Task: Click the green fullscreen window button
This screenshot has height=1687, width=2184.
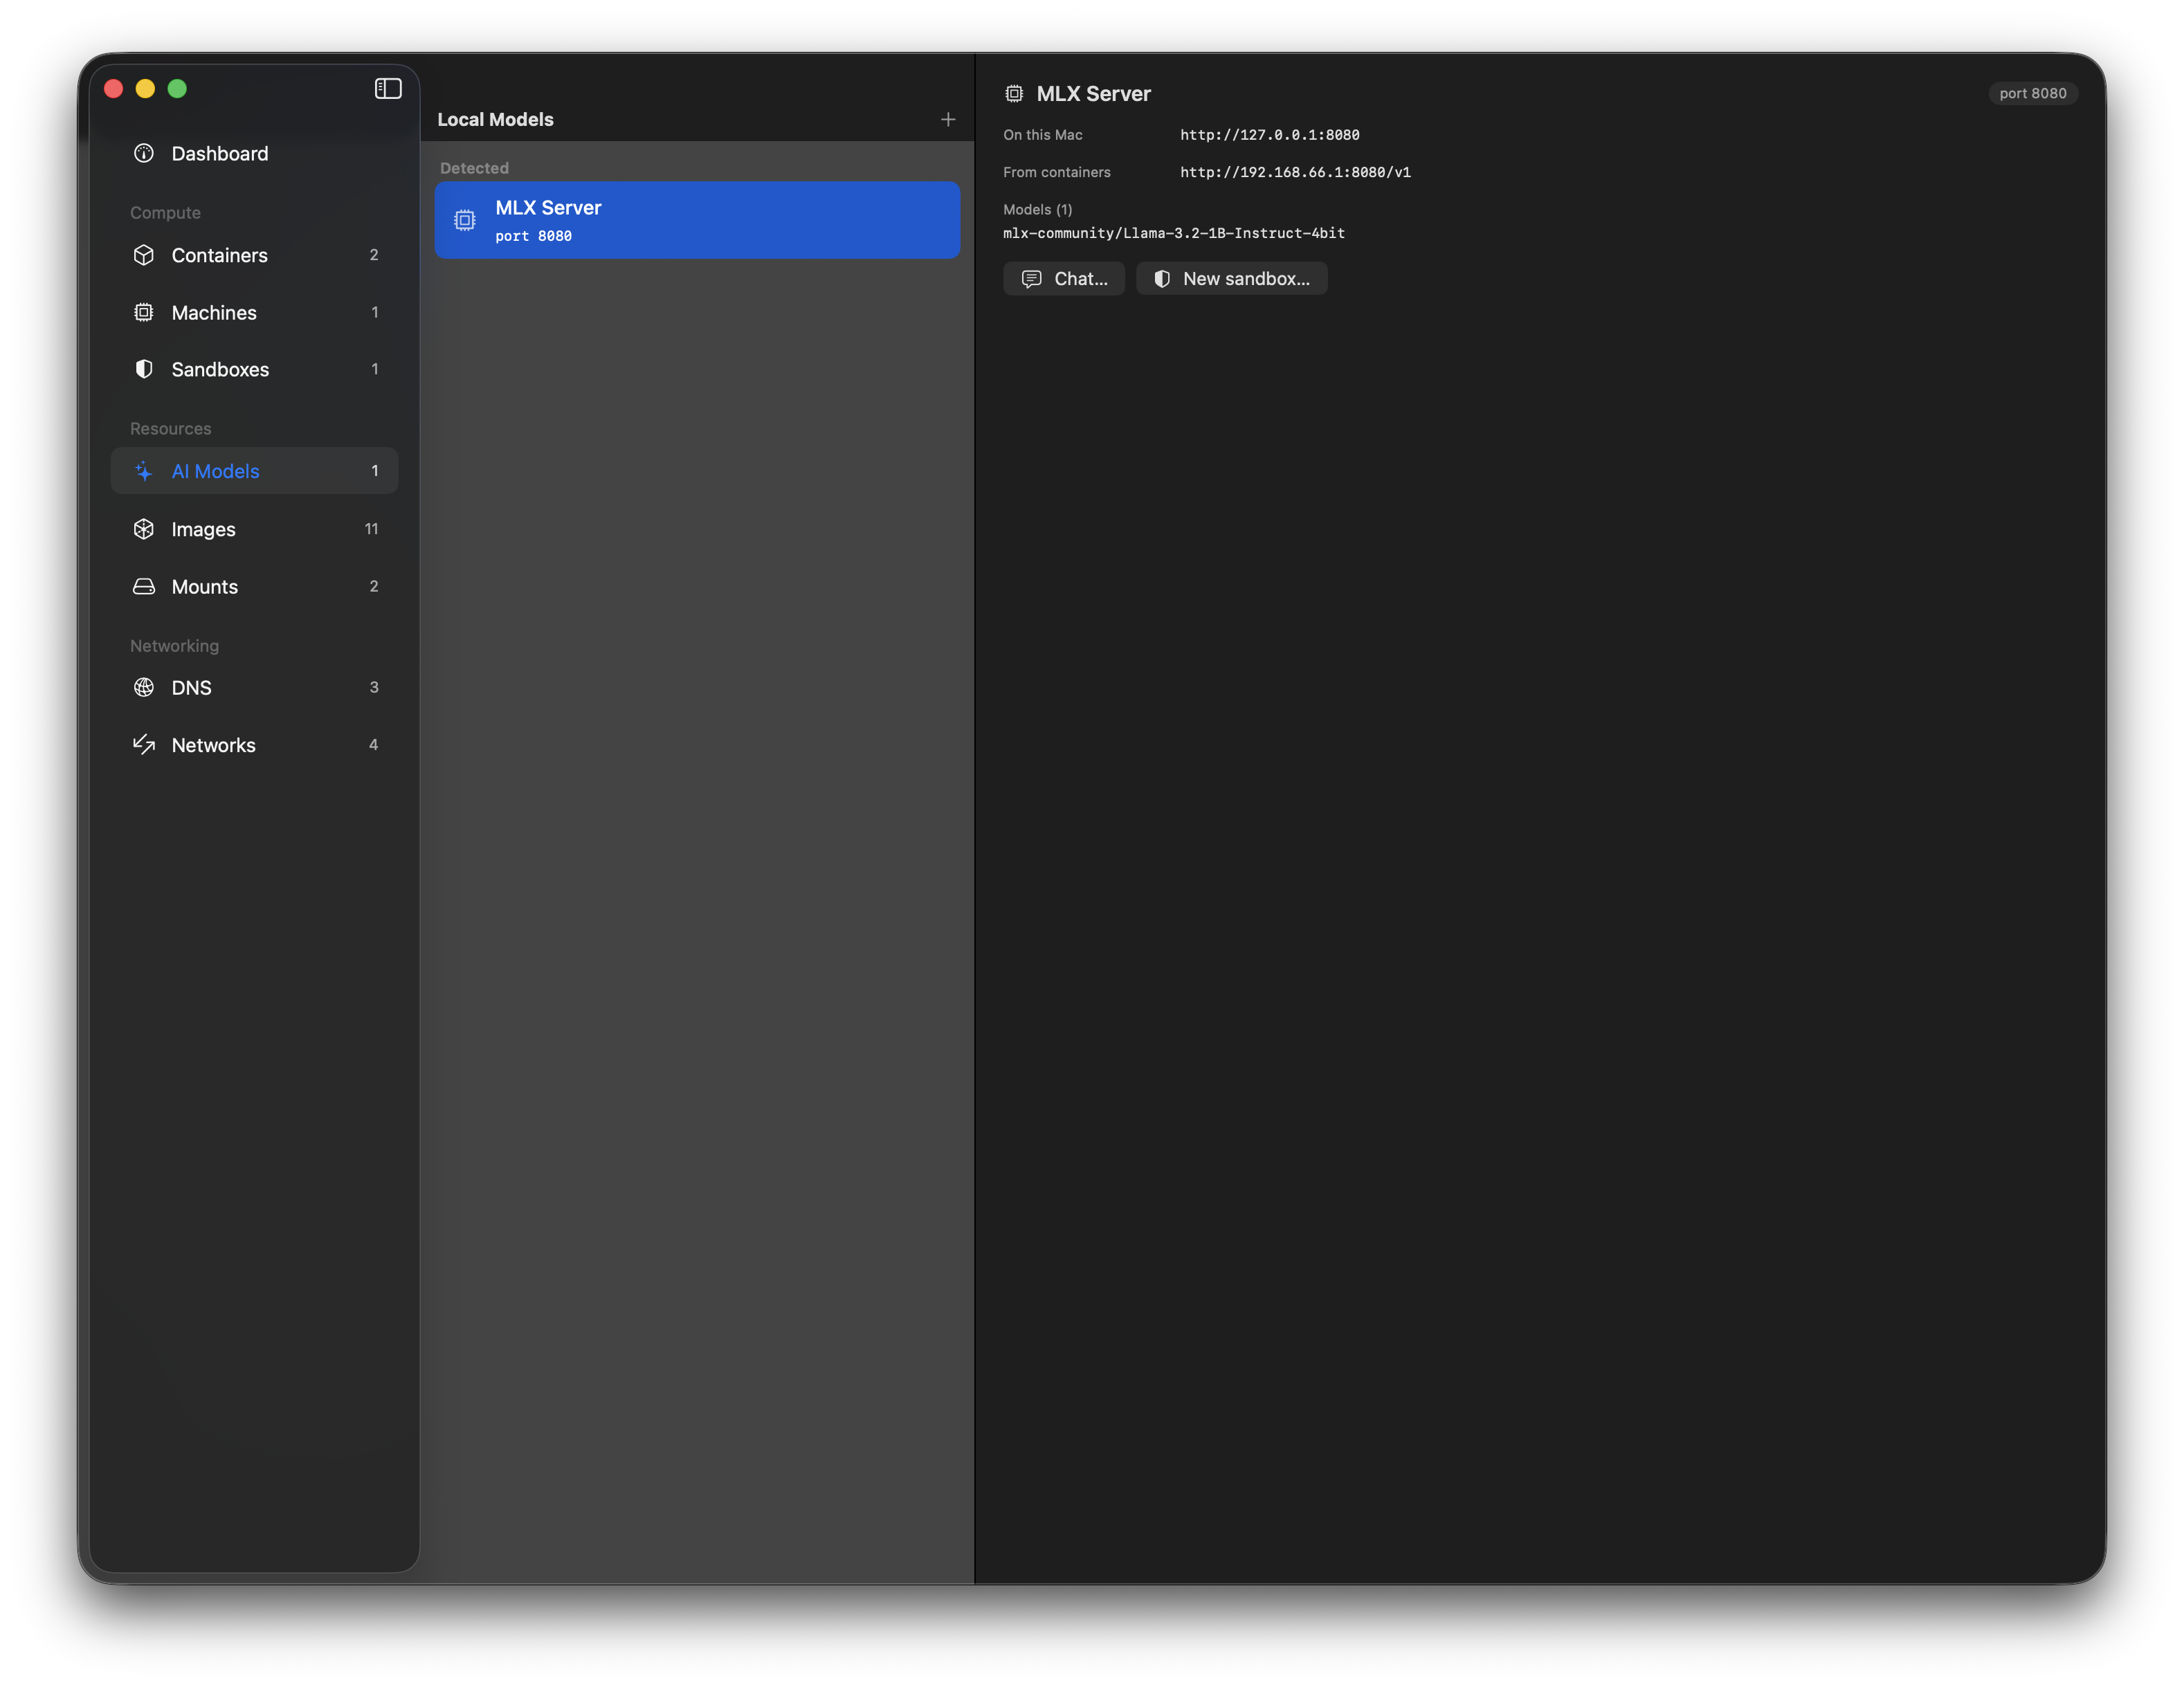Action: pyautogui.click(x=177, y=89)
